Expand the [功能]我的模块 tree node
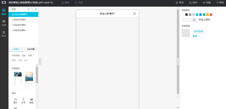 [x=11, y=30]
